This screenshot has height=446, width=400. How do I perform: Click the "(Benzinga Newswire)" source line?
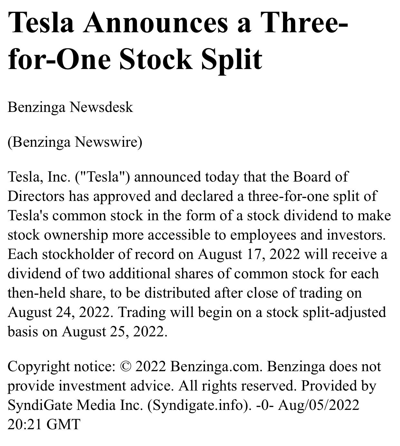click(75, 142)
